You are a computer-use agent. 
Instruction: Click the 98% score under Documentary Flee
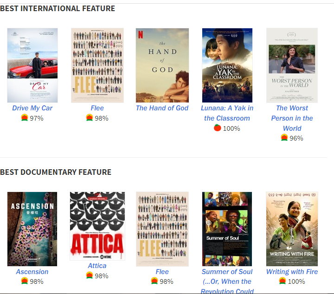point(167,281)
